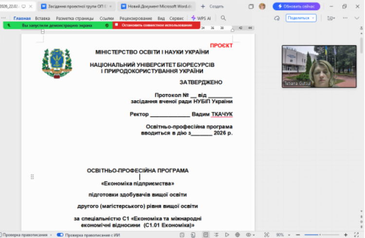Screen dimensions: 365x238
Task: Expand the spell check options arrow in the status bar
Action: point(51,235)
